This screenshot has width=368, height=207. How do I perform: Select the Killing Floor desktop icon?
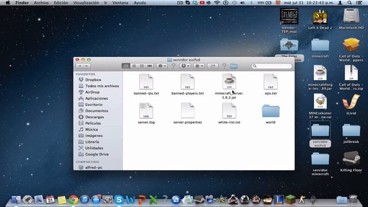click(351, 162)
